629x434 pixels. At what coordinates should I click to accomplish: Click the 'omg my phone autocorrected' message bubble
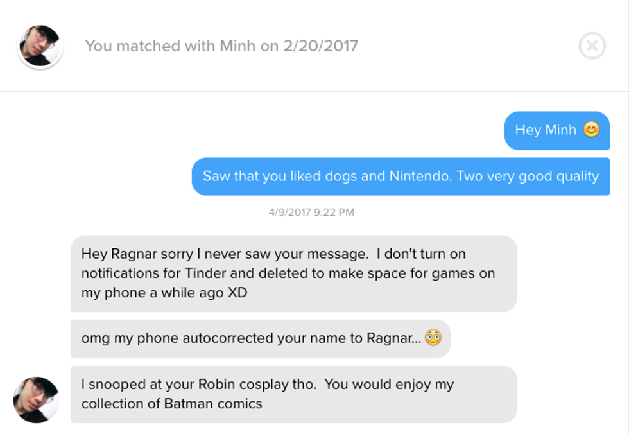coord(260,338)
